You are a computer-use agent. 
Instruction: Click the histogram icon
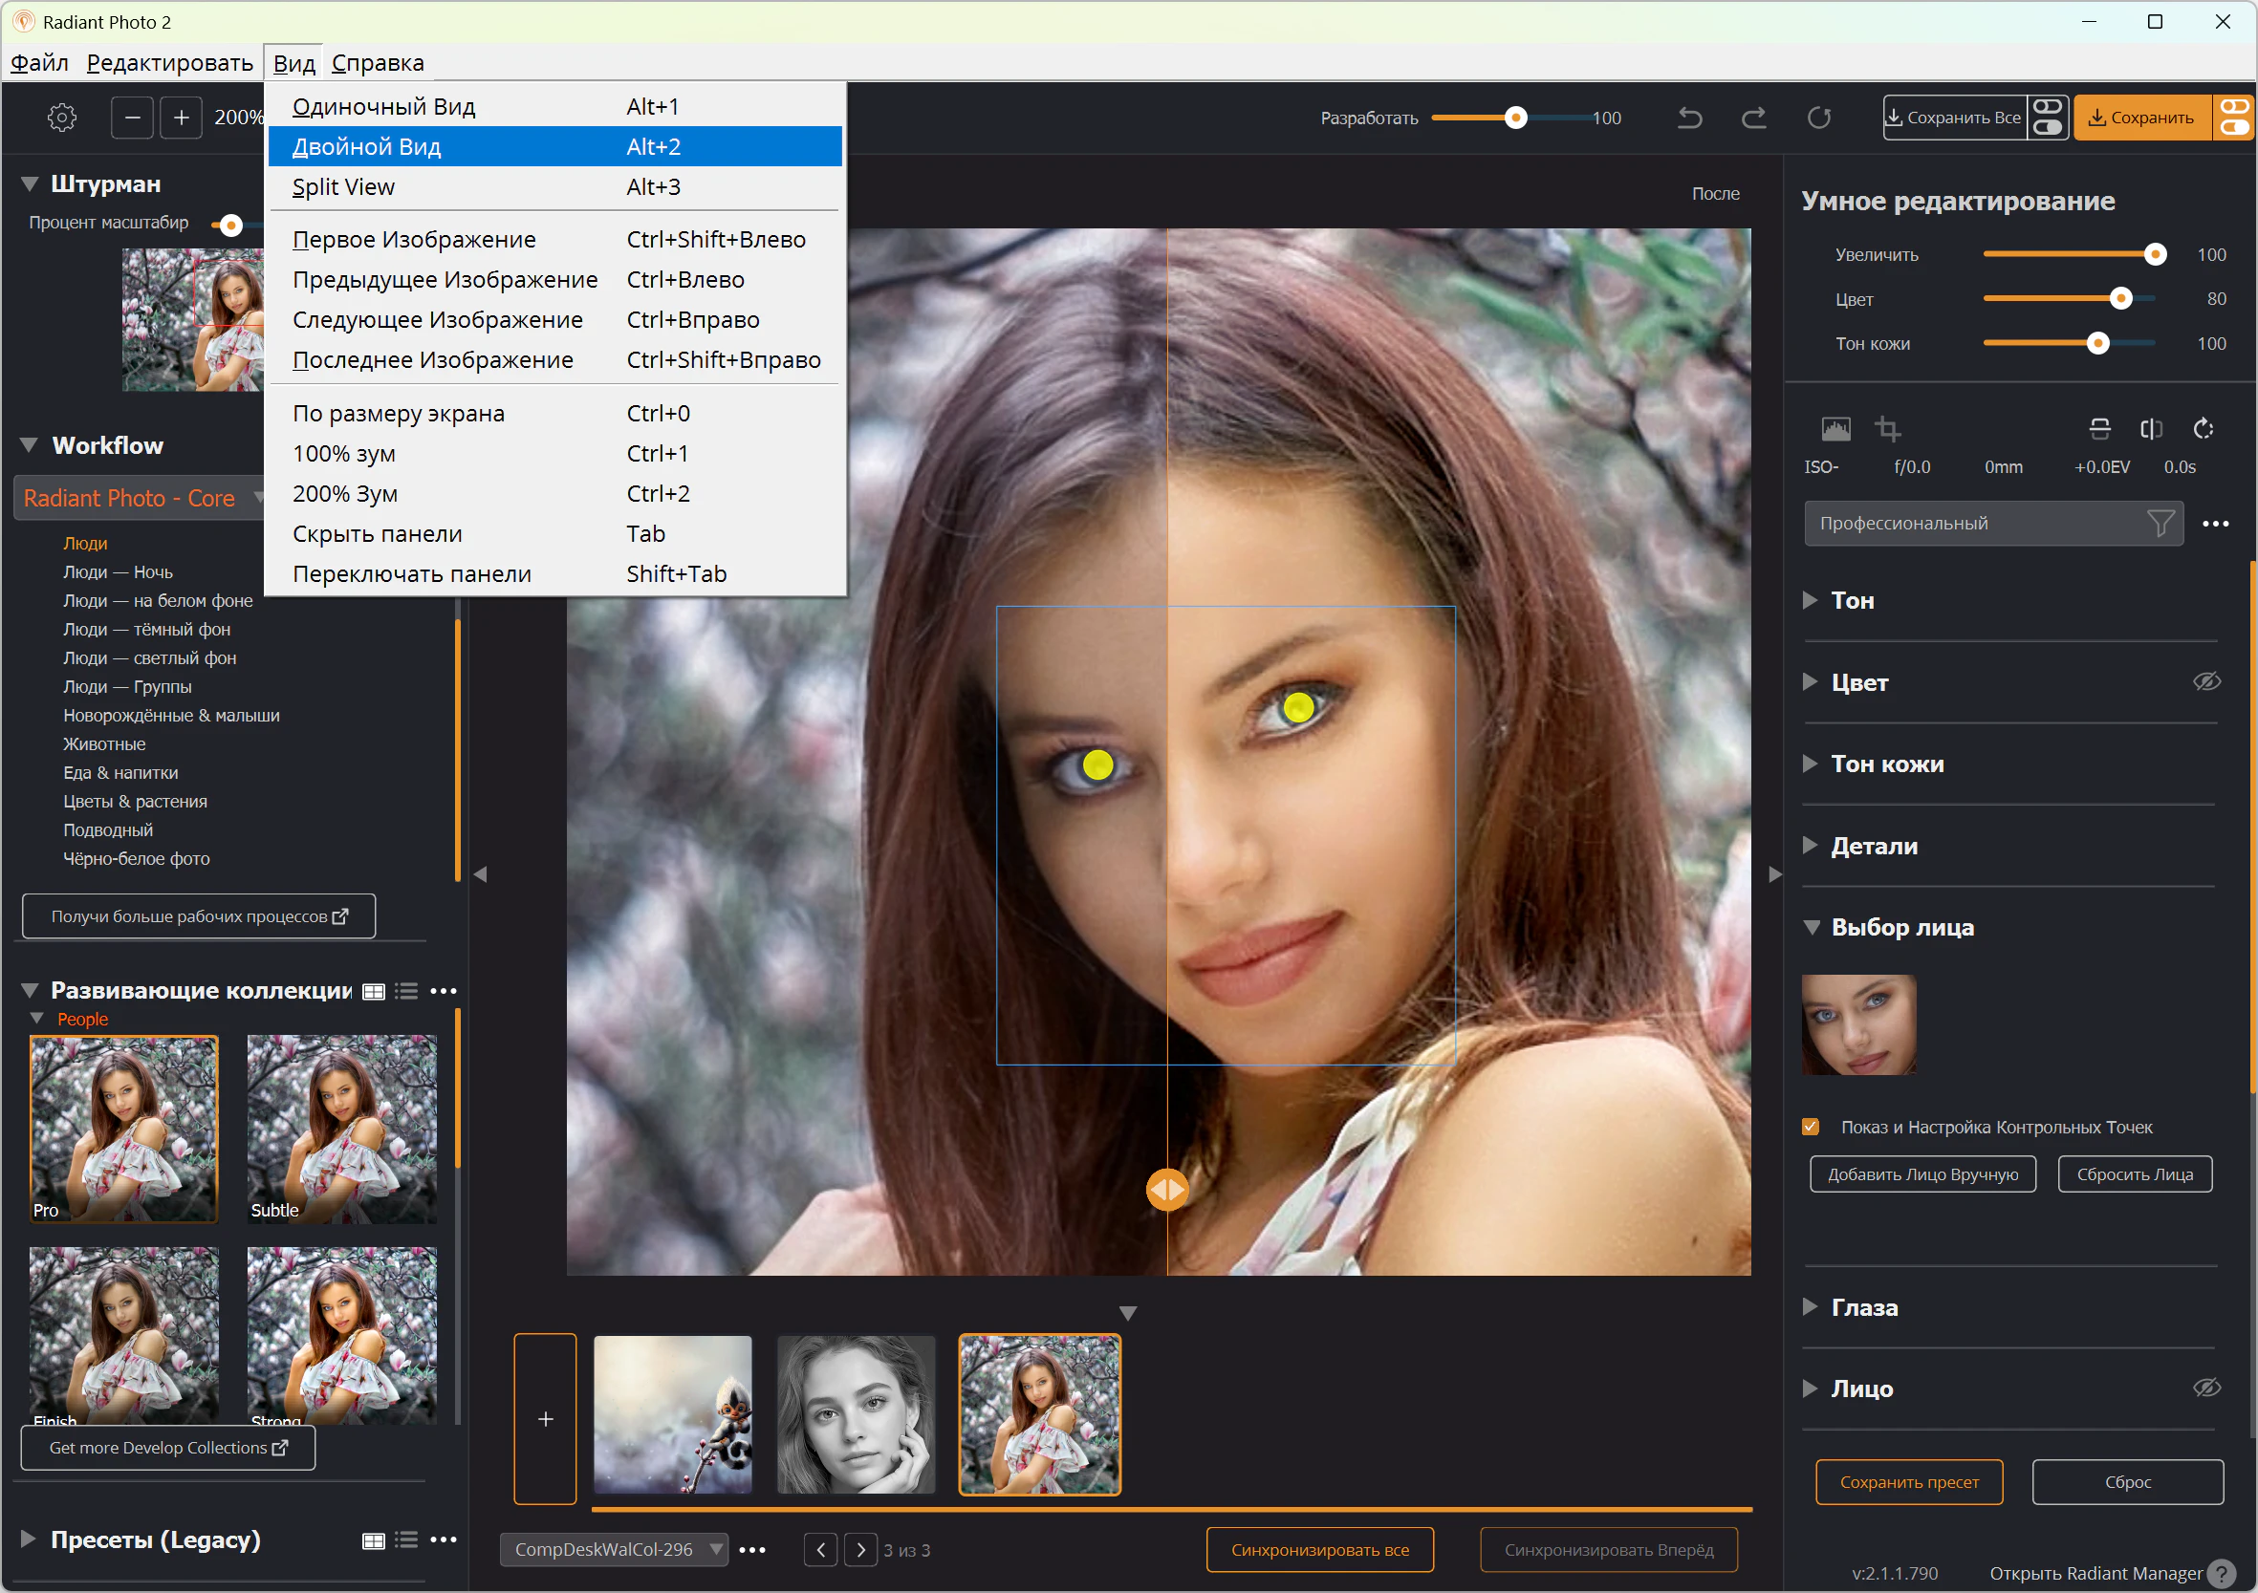pos(1835,429)
